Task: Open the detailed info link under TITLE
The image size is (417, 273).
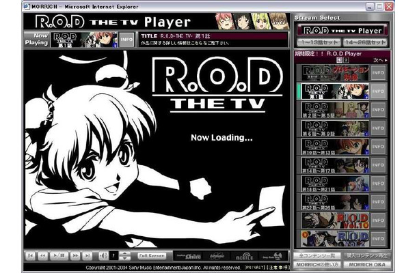Action: (185, 43)
